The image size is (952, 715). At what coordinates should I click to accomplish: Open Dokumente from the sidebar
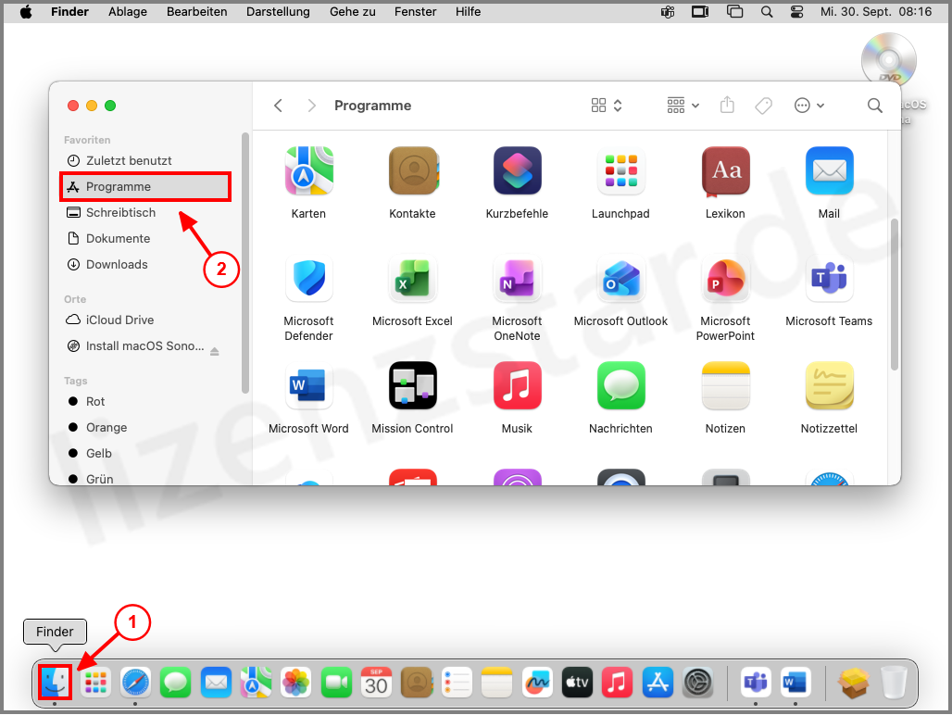point(145,239)
